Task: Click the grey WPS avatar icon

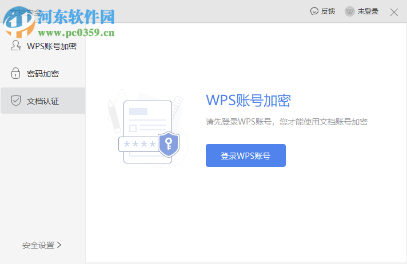Action: point(350,11)
